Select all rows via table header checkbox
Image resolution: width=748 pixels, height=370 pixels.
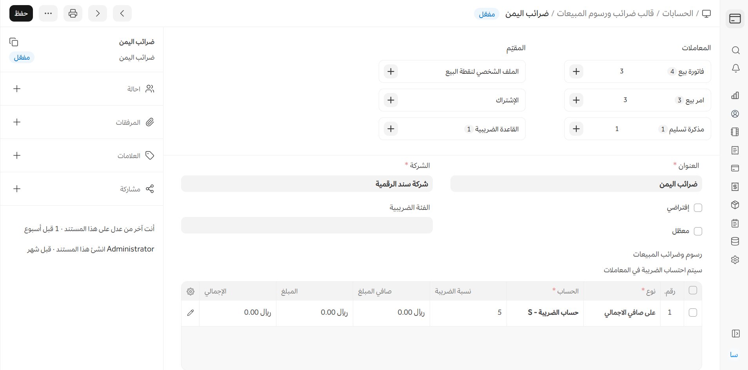click(693, 290)
